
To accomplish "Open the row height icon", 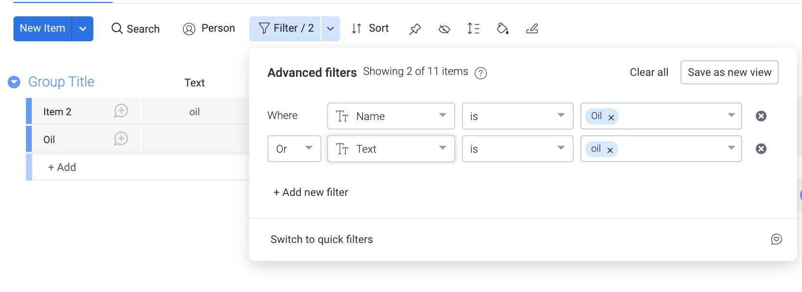I will click(x=474, y=29).
